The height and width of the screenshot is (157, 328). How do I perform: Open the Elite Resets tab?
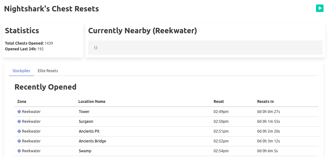48,71
